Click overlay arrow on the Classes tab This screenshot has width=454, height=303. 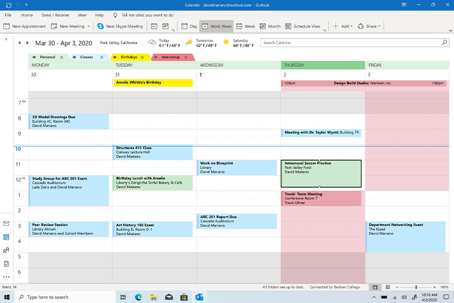click(74, 57)
